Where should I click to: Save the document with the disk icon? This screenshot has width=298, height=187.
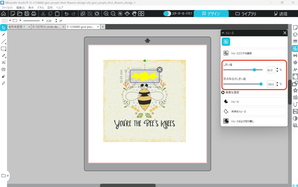click(x=27, y=14)
